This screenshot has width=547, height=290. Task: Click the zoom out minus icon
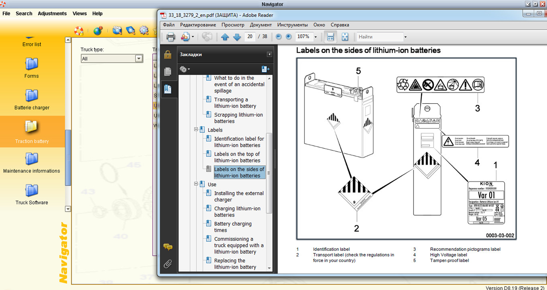point(278,37)
